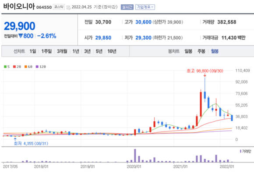The image size is (254, 172).
Task: Click the green 5 moving average swatch
Action: tap(5, 67)
